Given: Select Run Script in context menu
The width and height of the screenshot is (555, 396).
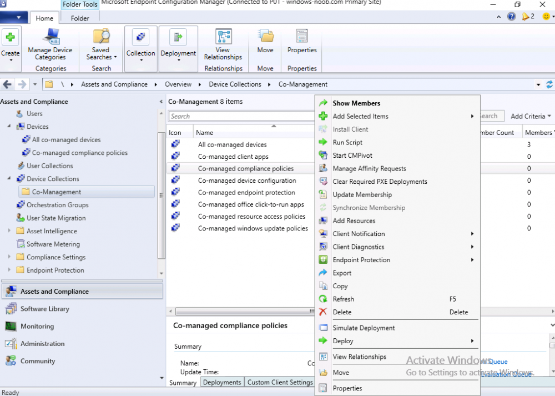Looking at the screenshot, I should tap(397, 142).
